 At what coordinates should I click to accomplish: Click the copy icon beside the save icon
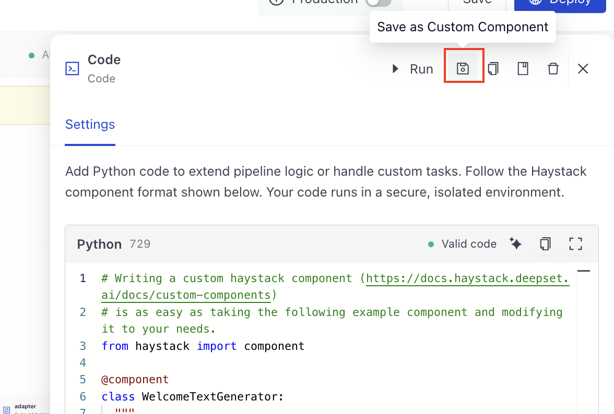(493, 69)
